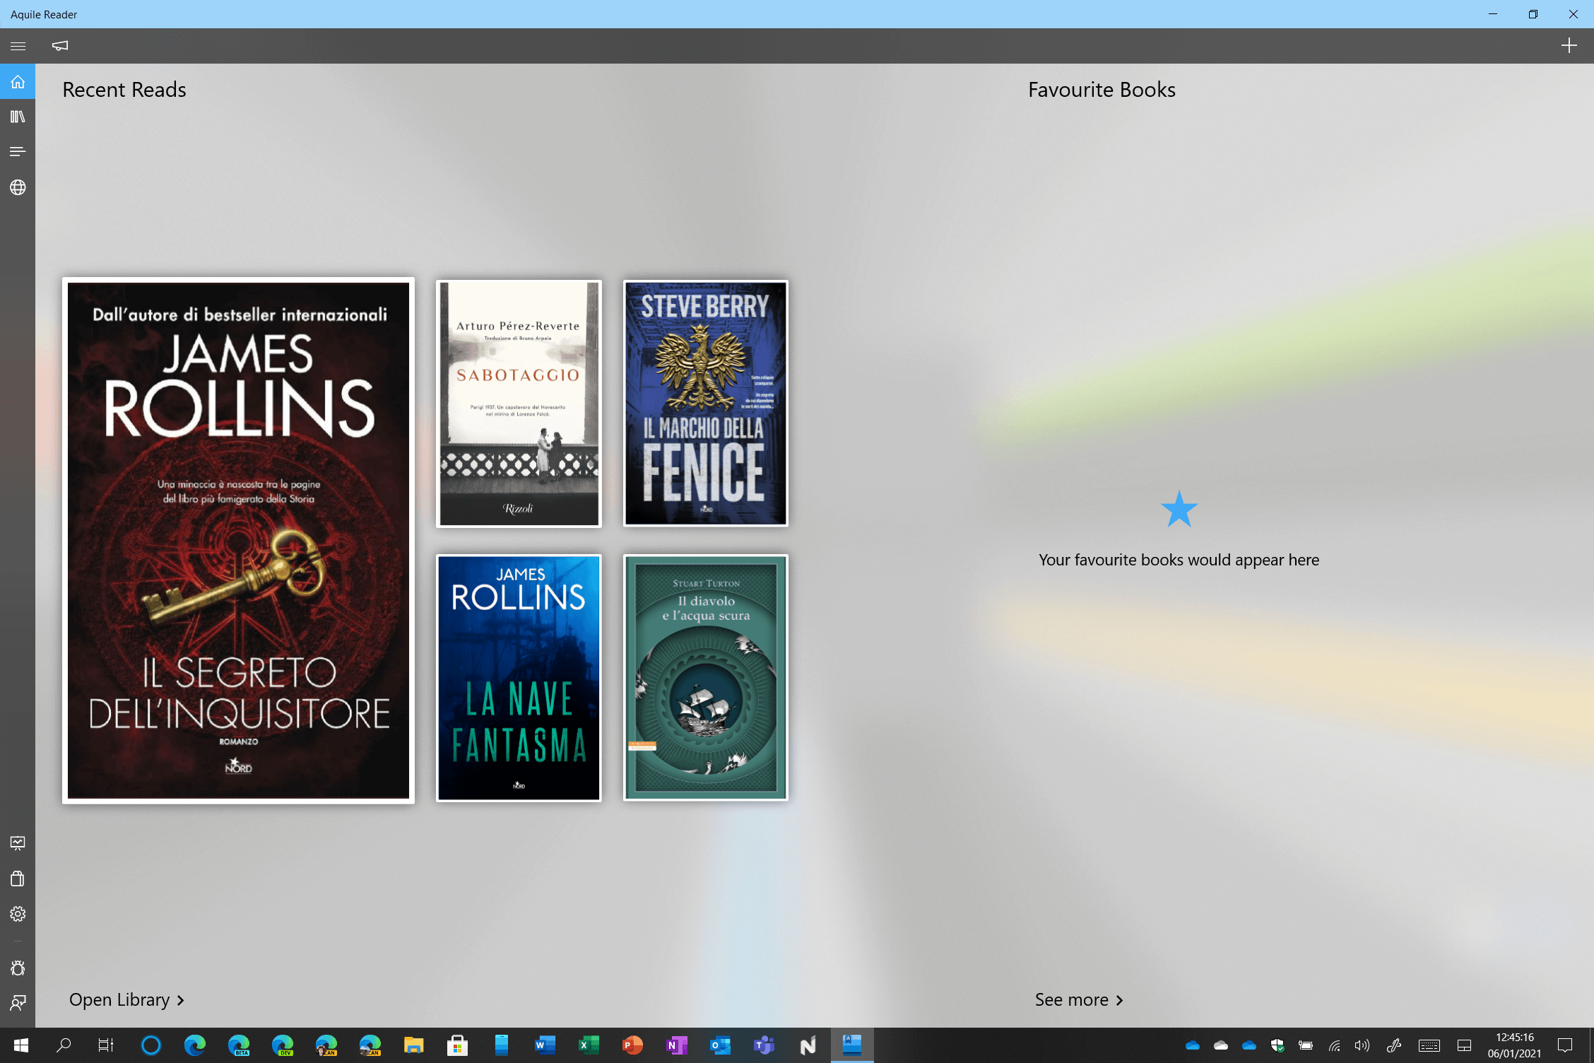Open Il Marchio della Fenice book cover

[706, 404]
